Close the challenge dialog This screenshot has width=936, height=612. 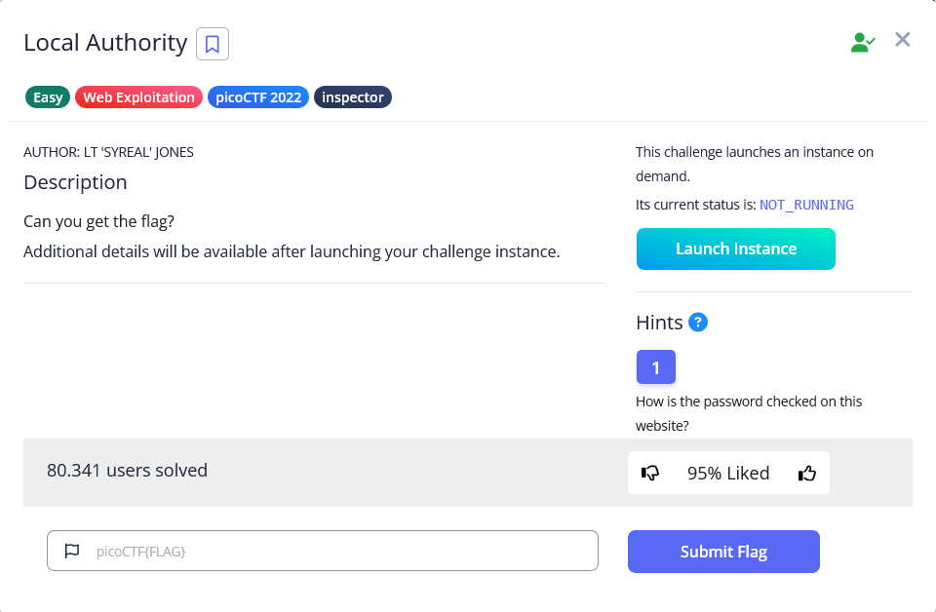[x=903, y=40]
